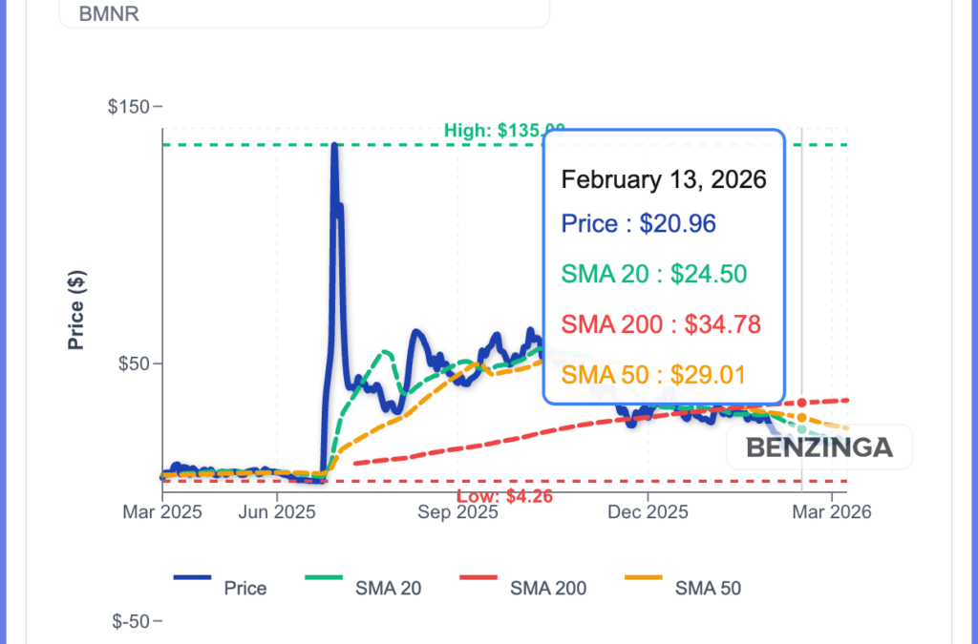The height and width of the screenshot is (644, 978).
Task: Toggle the Price series in the legend
Action: [245, 588]
